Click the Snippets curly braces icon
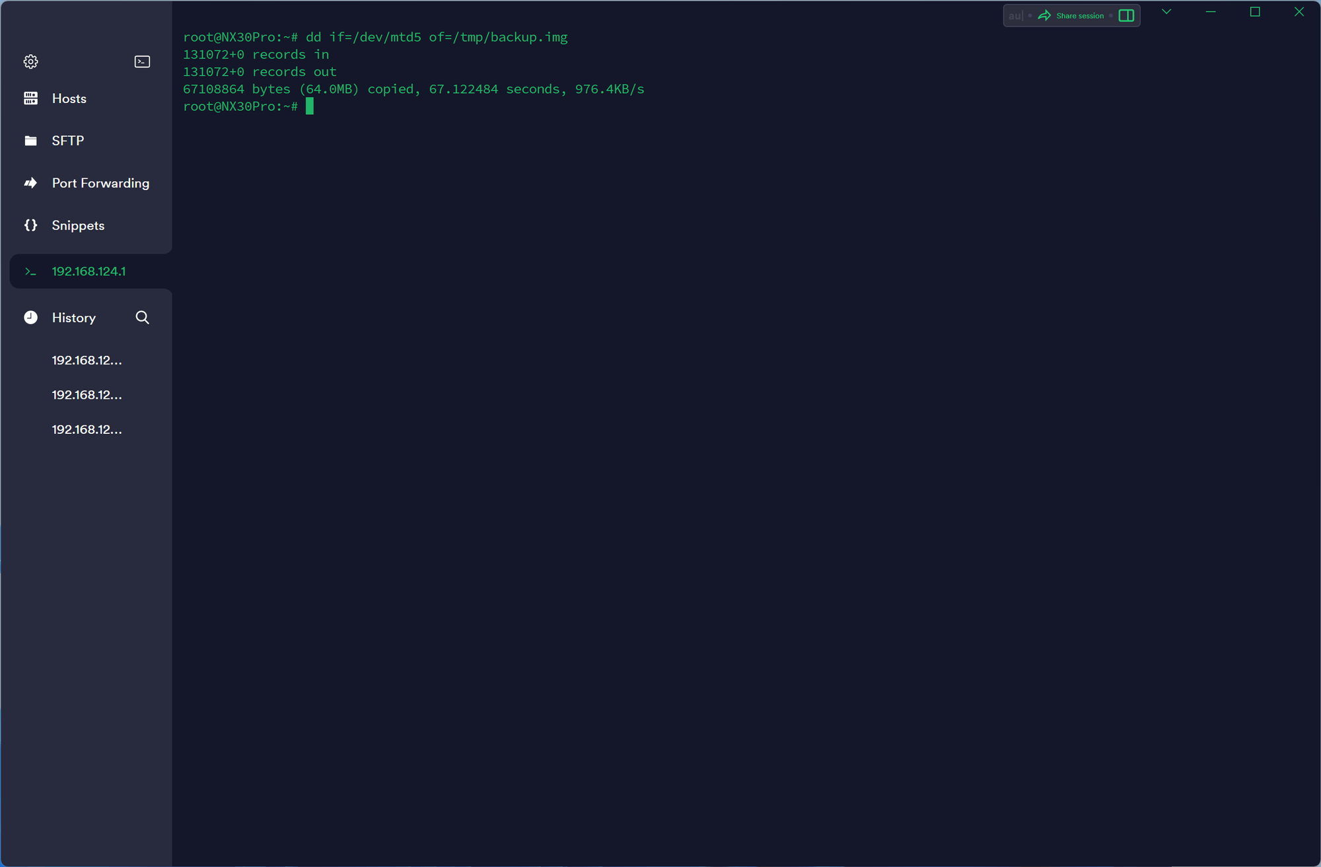1321x867 pixels. (x=30, y=225)
